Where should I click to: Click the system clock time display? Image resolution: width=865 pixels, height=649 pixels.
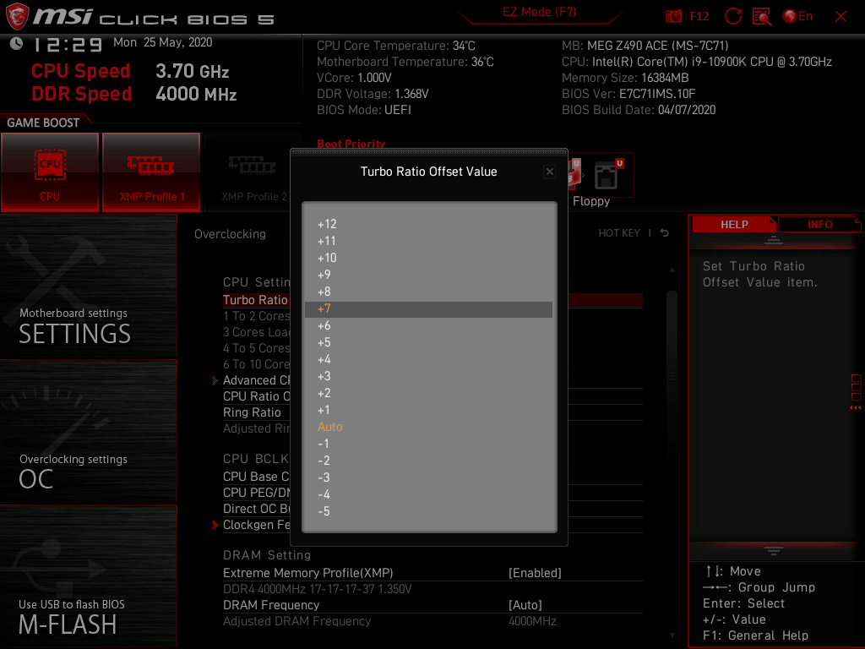click(68, 45)
